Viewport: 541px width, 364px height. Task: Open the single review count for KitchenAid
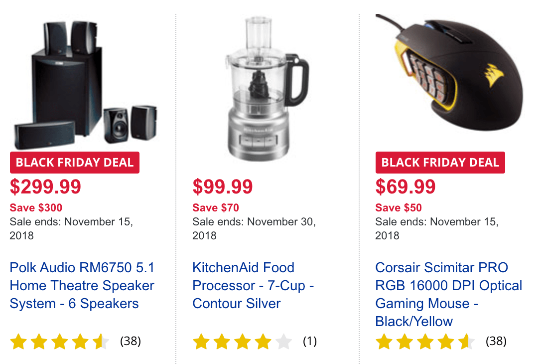pos(310,342)
